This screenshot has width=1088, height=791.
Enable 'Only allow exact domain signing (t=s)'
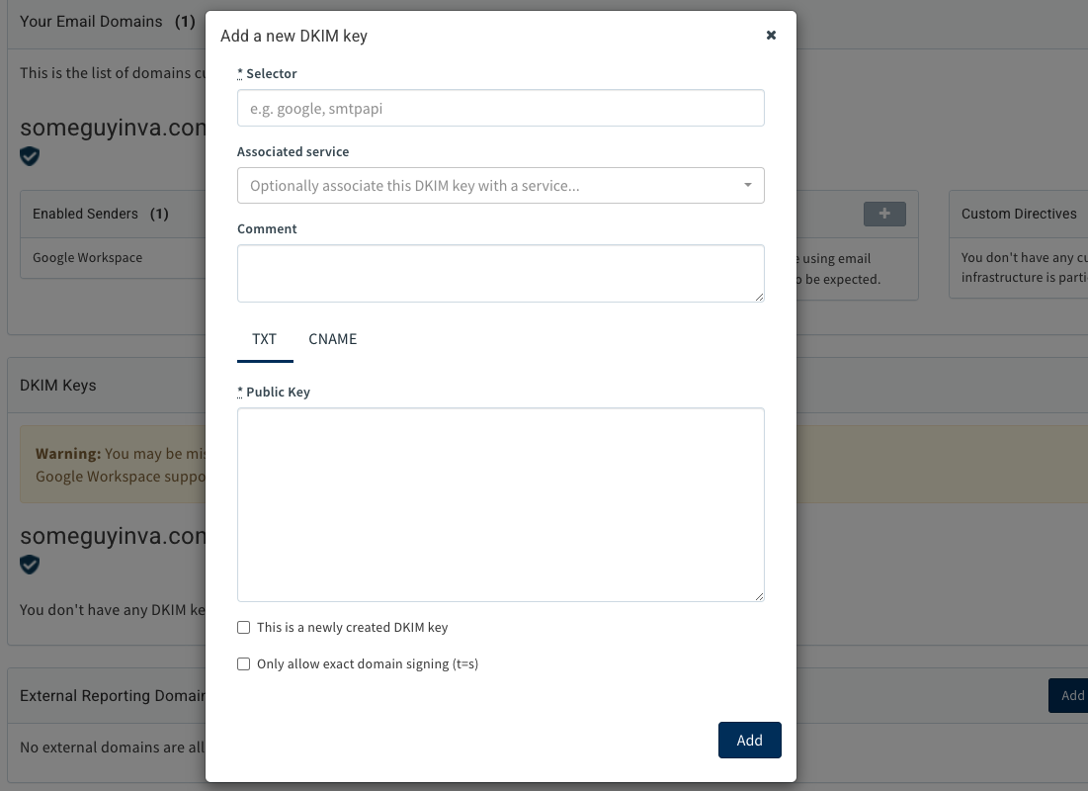(243, 663)
